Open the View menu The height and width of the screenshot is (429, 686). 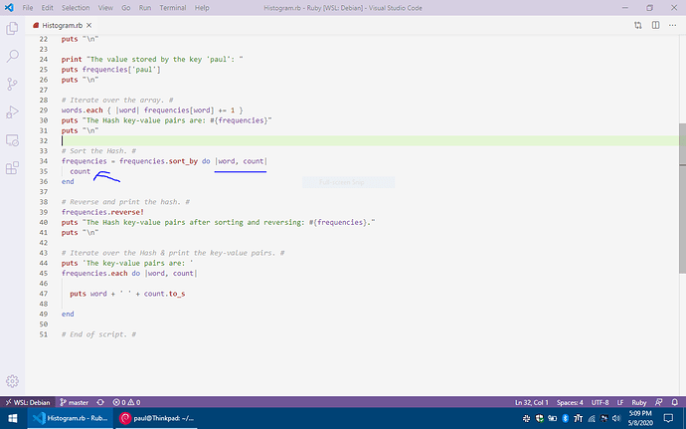[105, 8]
